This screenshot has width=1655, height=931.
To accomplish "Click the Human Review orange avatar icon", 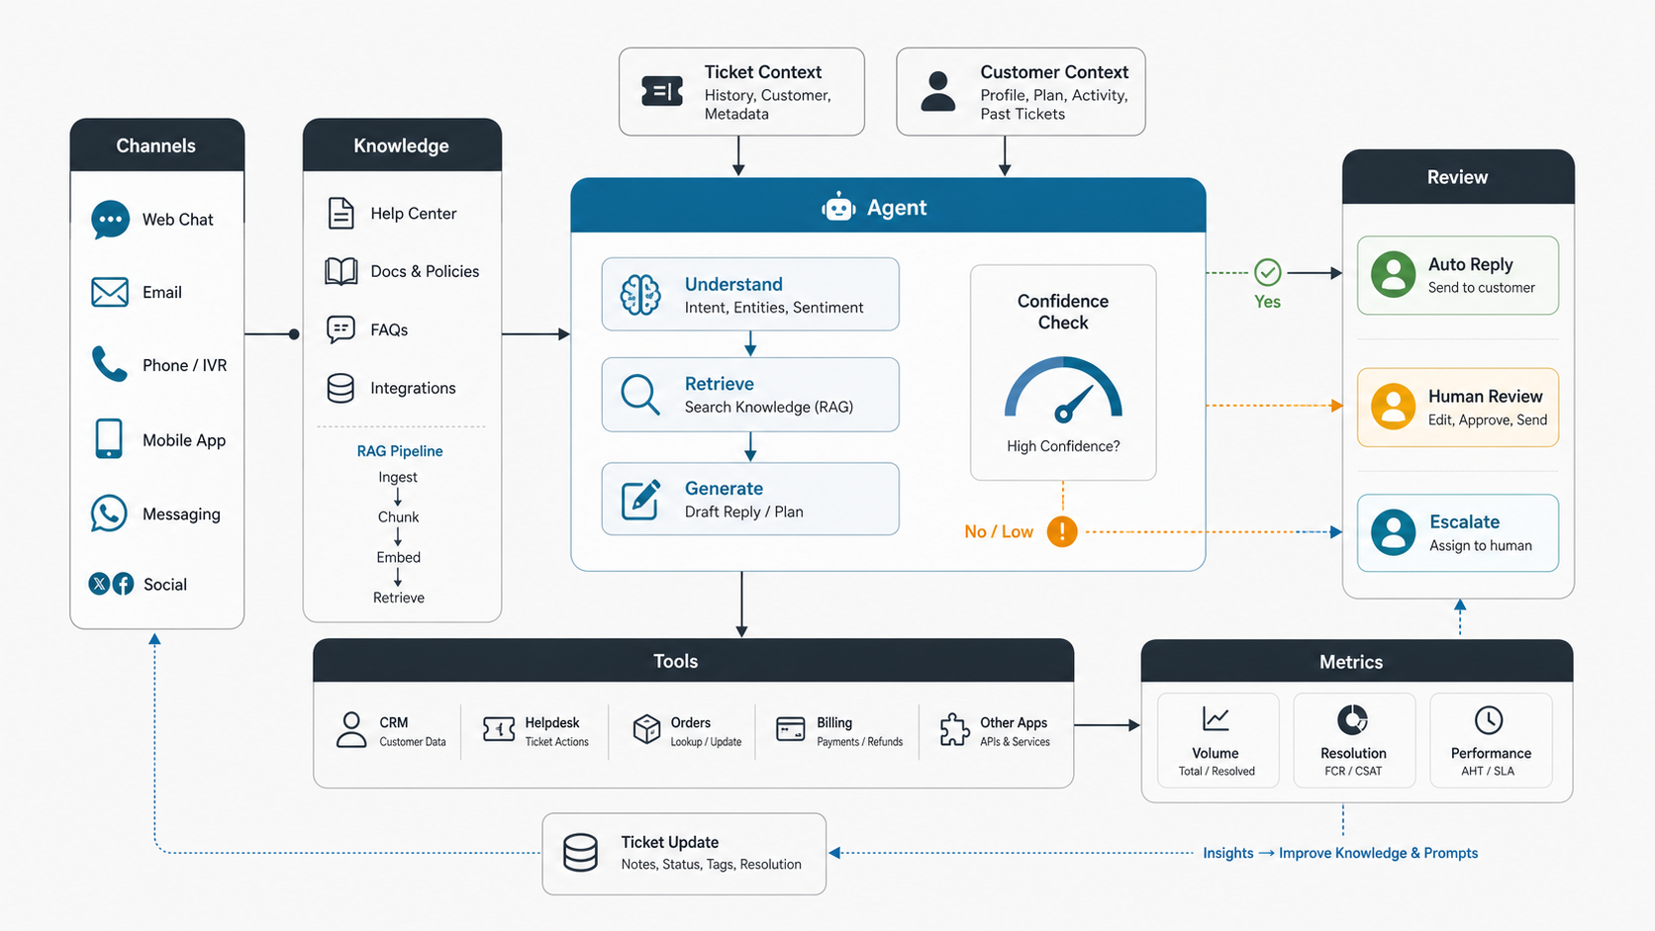I will click(1393, 407).
